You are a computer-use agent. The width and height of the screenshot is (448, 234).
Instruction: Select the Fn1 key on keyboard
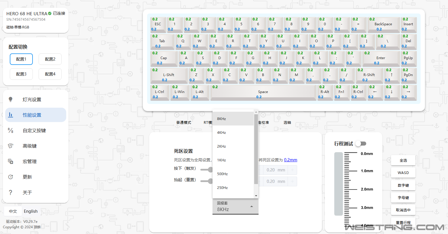click(x=341, y=92)
